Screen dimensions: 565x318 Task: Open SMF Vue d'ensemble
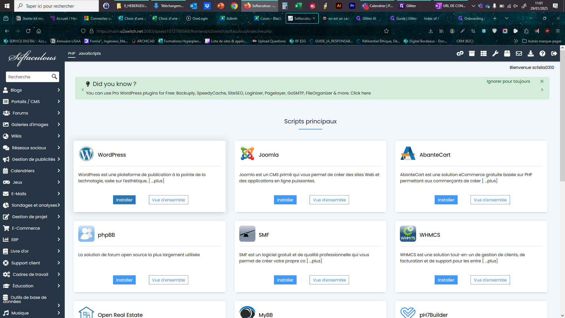click(329, 280)
